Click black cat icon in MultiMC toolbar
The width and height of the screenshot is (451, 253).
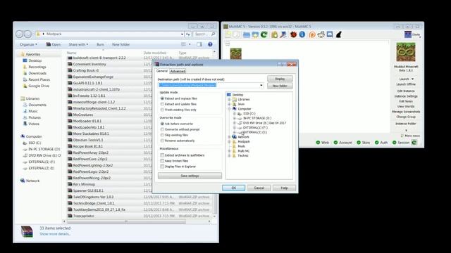point(339,34)
